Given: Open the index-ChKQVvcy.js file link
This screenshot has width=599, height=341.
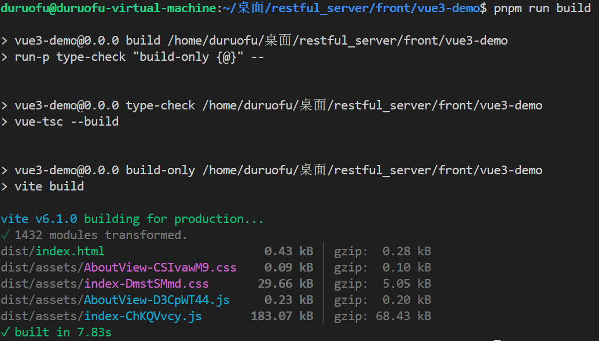Looking at the screenshot, I should click(143, 316).
